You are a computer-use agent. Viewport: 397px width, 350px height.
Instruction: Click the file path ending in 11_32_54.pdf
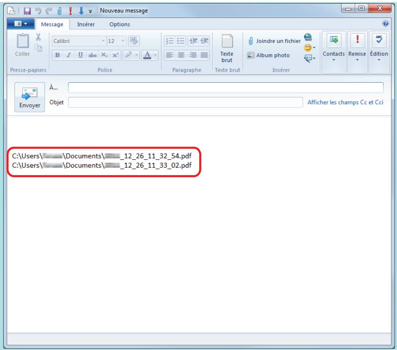[102, 156]
